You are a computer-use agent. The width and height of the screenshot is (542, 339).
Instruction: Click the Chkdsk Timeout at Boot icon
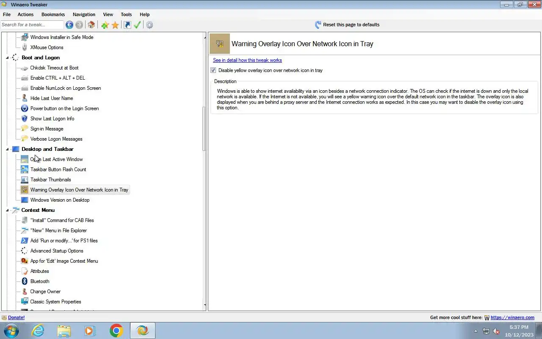(x=25, y=68)
